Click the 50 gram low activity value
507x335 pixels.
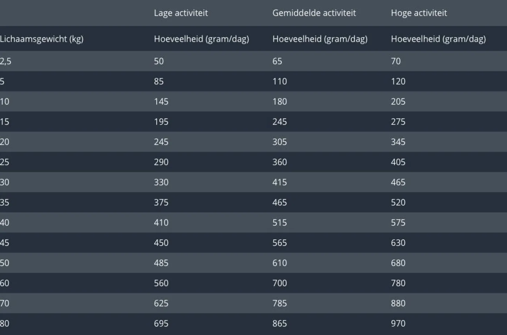[x=159, y=61]
